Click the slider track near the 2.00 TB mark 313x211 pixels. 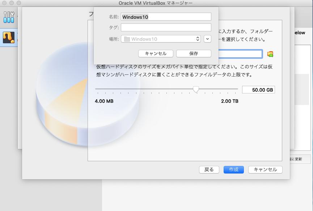229,89
